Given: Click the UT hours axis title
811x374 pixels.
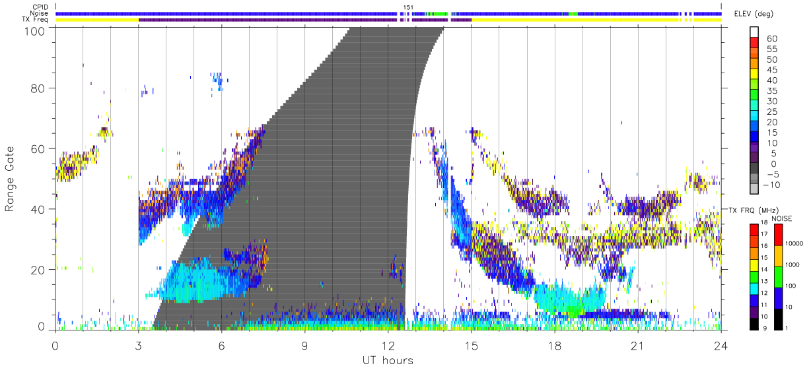Looking at the screenshot, I should pyautogui.click(x=388, y=360).
